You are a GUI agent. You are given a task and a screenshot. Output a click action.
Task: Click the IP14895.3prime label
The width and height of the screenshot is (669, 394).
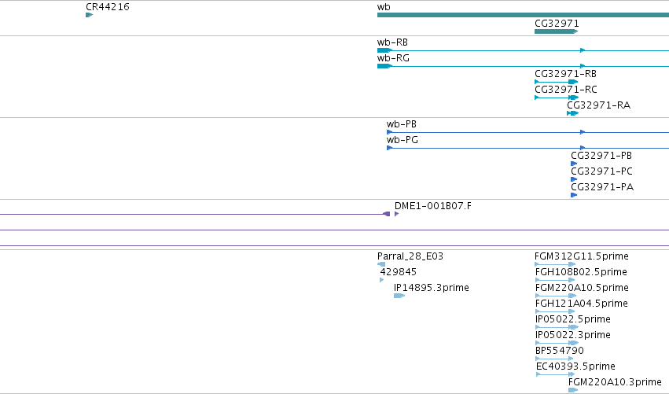click(432, 288)
